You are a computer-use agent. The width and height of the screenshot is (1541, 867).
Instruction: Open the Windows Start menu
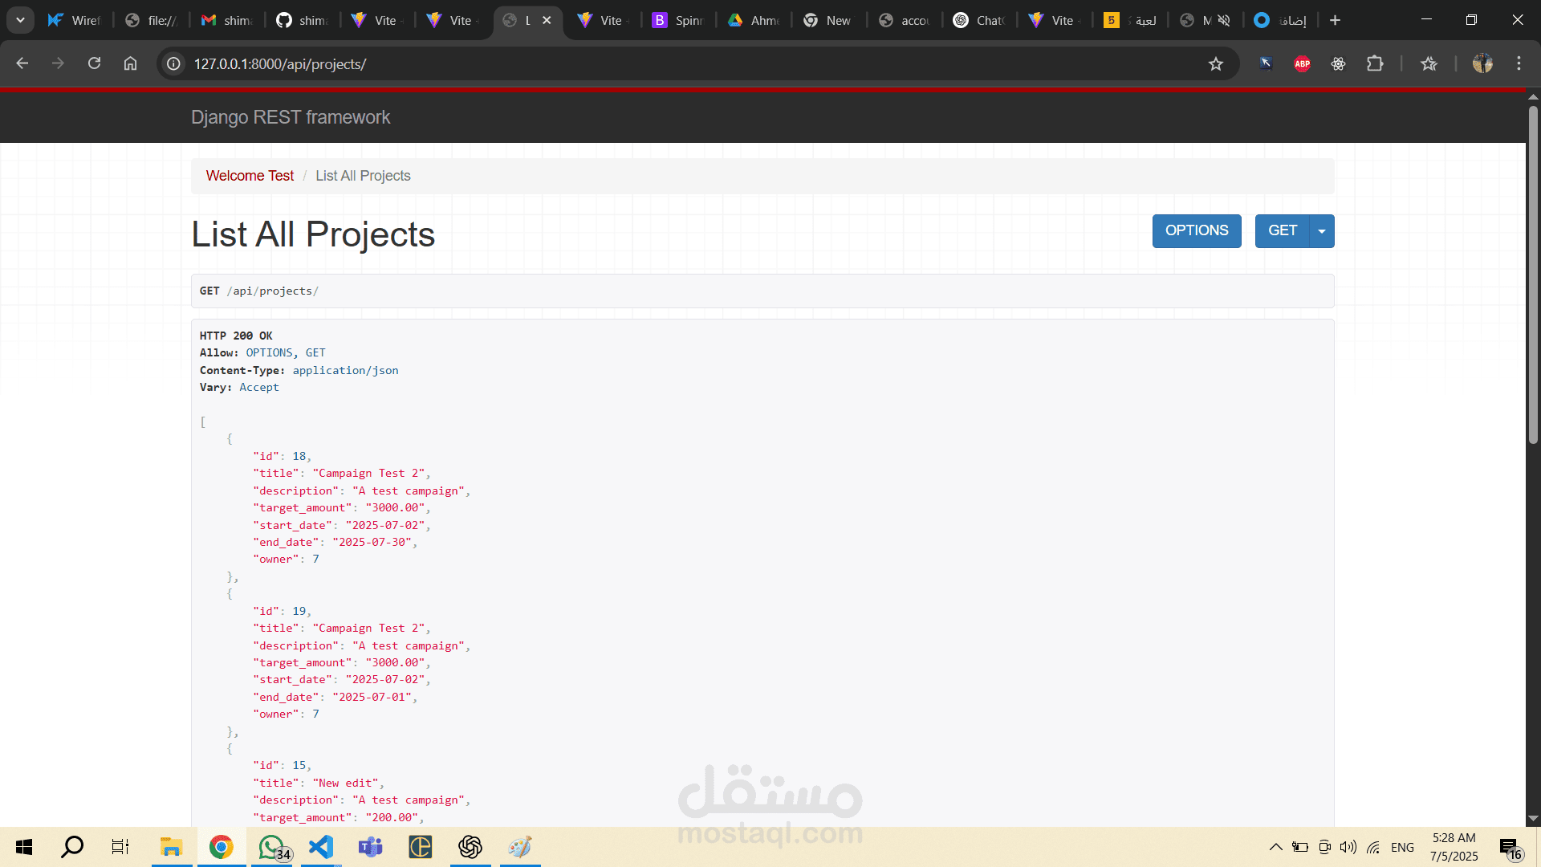[x=24, y=847]
